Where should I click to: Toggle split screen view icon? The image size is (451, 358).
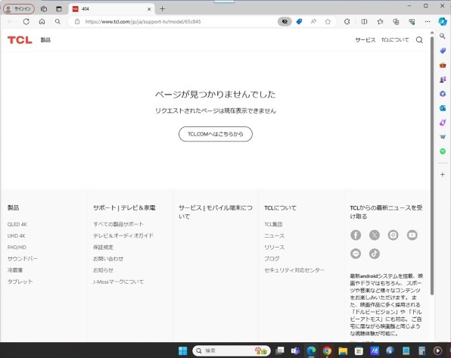pyautogui.click(x=364, y=22)
